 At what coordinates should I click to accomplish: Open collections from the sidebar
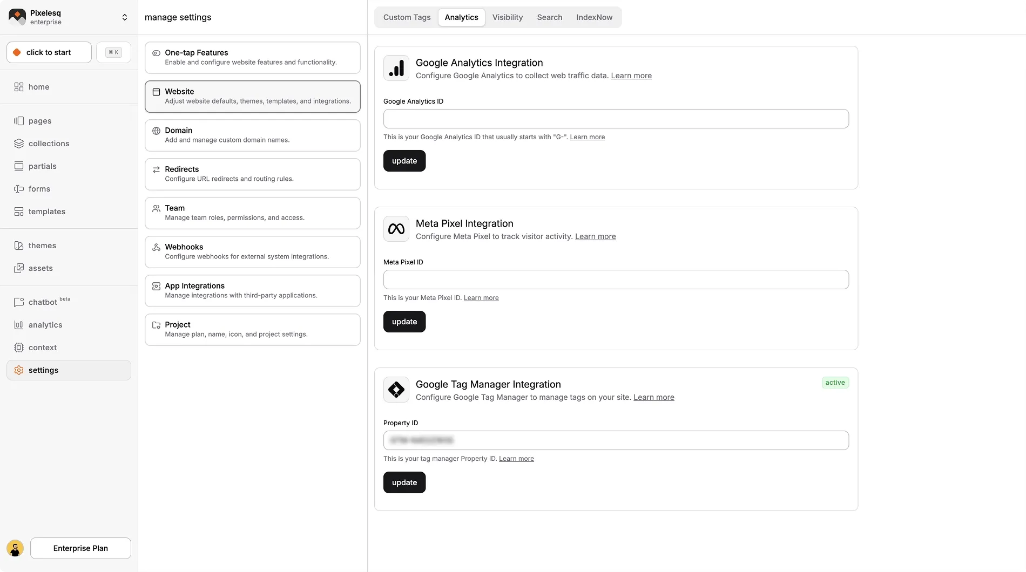pyautogui.click(x=49, y=144)
